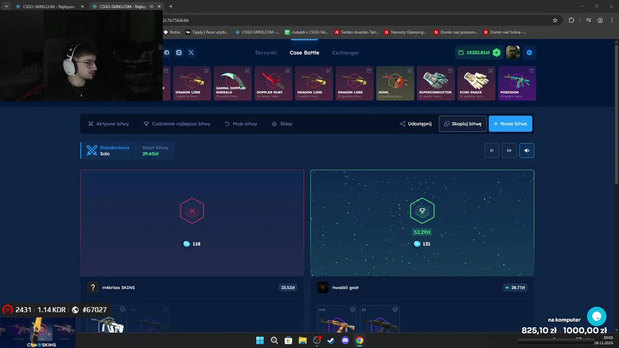Open Codzienne najlepsze bitwy tab
This screenshot has height=348, width=619.
pos(177,124)
